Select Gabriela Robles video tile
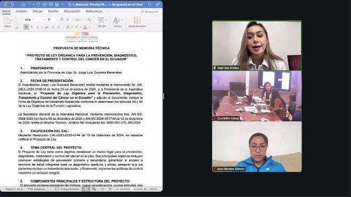The height and width of the screenshot is (197, 351). pos(257,46)
